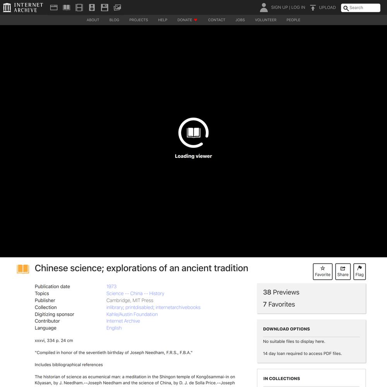Image resolution: width=387 pixels, height=387 pixels.
Task: Open the Images icon in the top bar
Action: (x=117, y=8)
